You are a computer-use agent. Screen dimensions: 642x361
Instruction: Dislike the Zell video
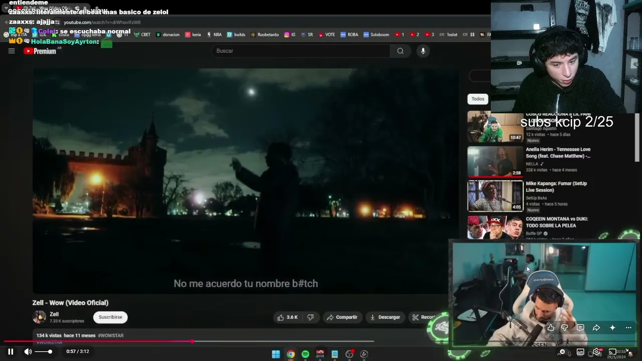coord(310,317)
